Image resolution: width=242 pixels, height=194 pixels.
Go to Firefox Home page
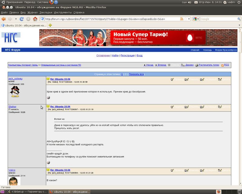pyautogui.click(x=35, y=19)
